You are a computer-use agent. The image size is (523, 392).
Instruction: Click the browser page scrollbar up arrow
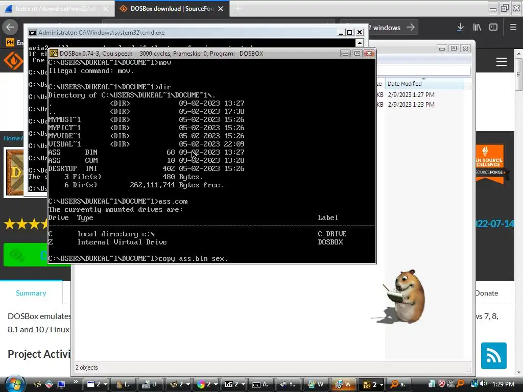(x=518, y=53)
